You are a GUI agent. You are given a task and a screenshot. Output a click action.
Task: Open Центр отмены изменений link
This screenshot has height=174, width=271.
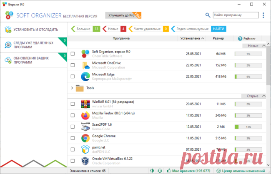coord(243,171)
